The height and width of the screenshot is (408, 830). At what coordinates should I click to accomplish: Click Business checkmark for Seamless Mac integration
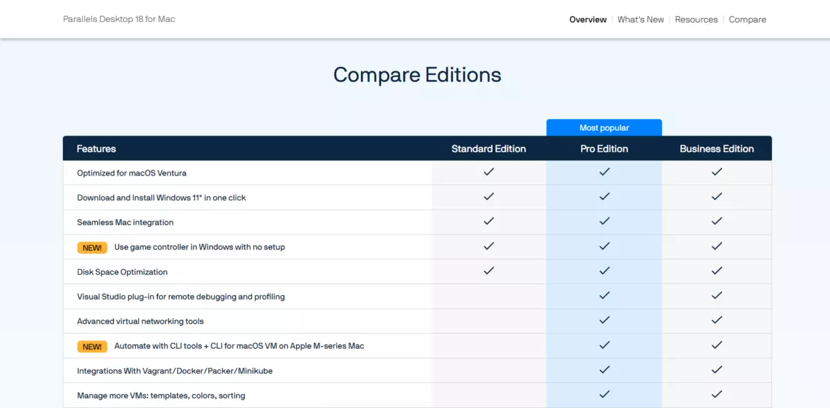pyautogui.click(x=717, y=221)
